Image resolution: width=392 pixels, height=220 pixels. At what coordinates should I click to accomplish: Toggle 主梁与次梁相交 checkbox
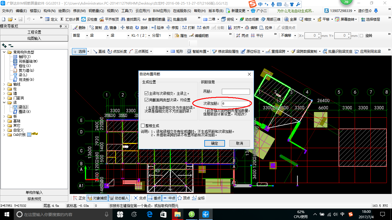(x=146, y=93)
